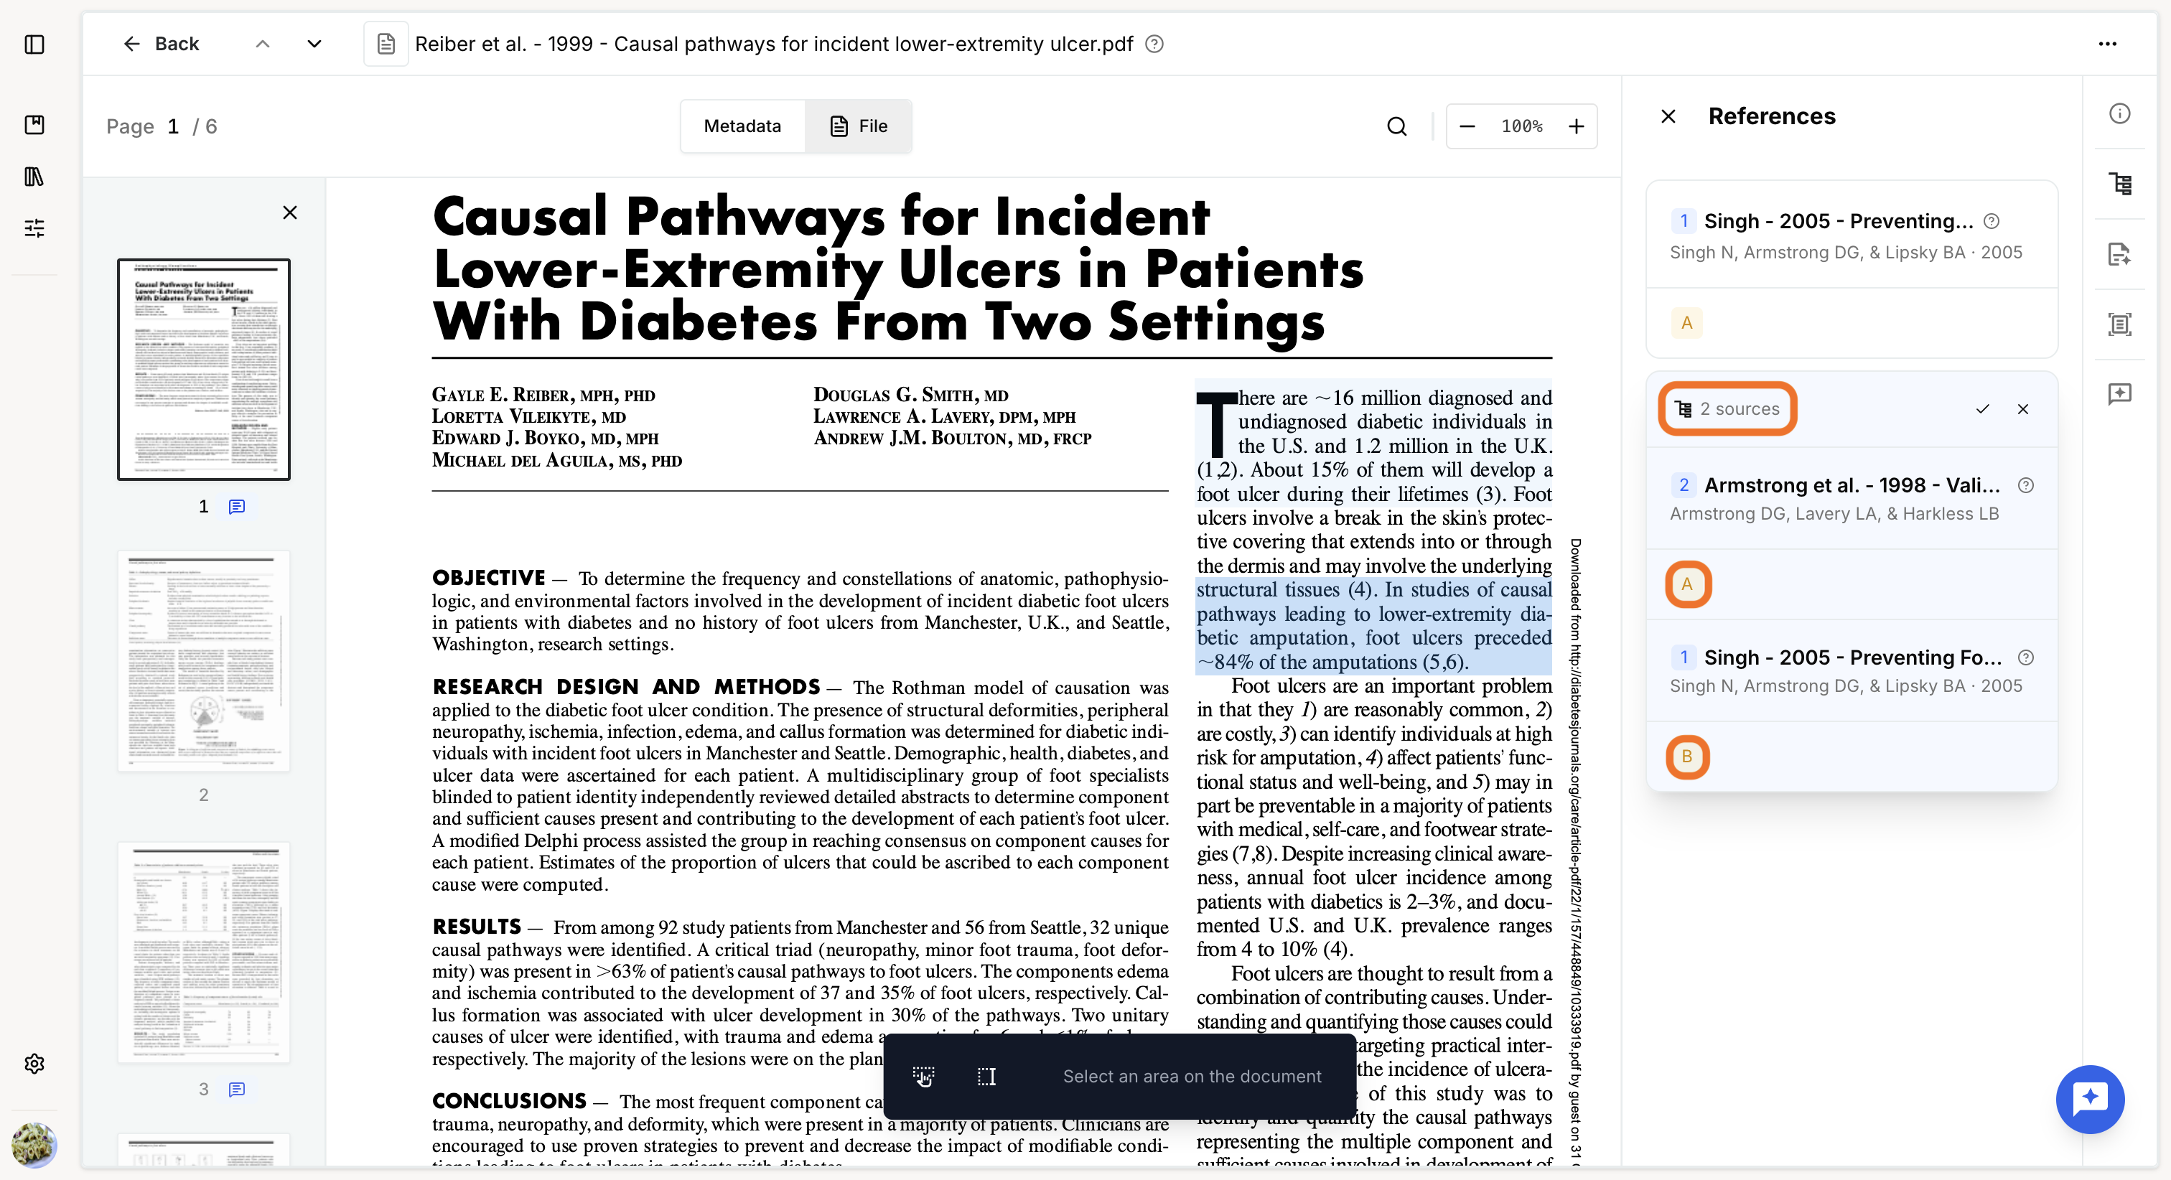Open settings gear in left rail

click(34, 1064)
